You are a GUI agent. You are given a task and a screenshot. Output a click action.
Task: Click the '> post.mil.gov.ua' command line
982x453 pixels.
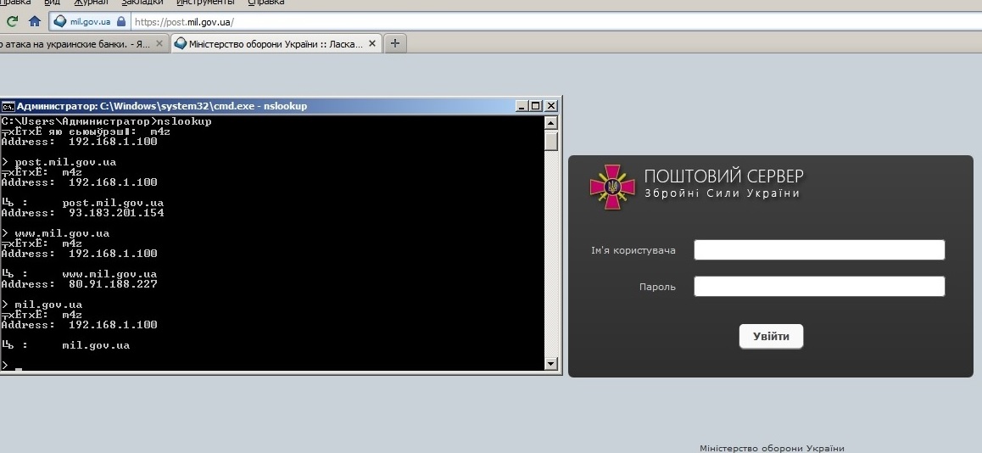click(59, 162)
